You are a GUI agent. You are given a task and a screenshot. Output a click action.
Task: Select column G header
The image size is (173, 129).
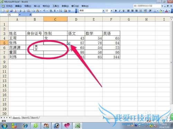pyautogui.click(x=129, y=19)
